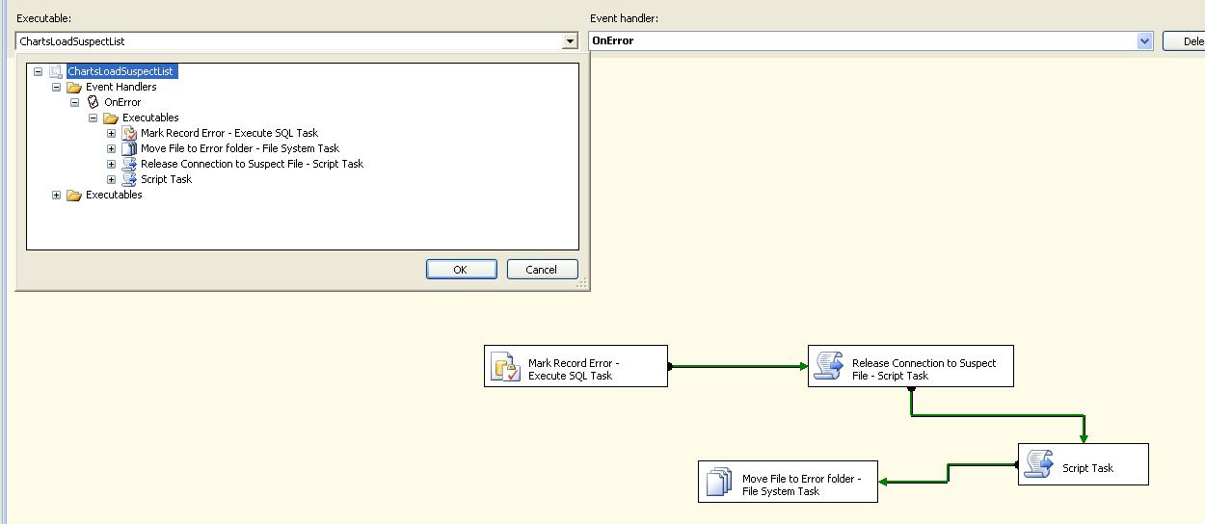Click Move File to Error folder tree icon
The width and height of the screenshot is (1205, 524).
click(129, 148)
